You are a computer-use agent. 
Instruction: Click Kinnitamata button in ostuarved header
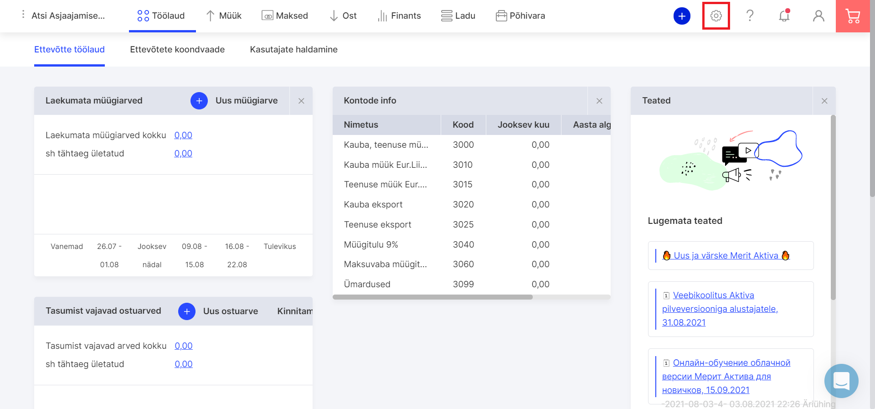295,311
